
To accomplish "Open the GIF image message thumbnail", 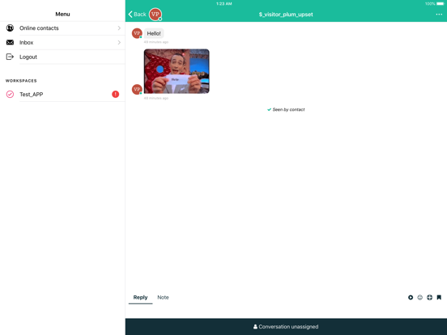I will tap(177, 71).
